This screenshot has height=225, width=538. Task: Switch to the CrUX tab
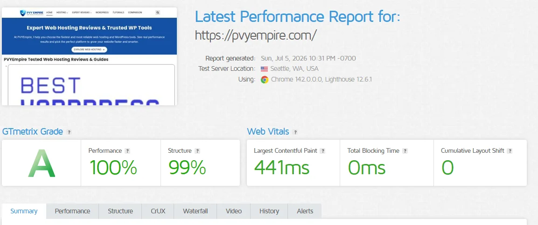tap(158, 211)
